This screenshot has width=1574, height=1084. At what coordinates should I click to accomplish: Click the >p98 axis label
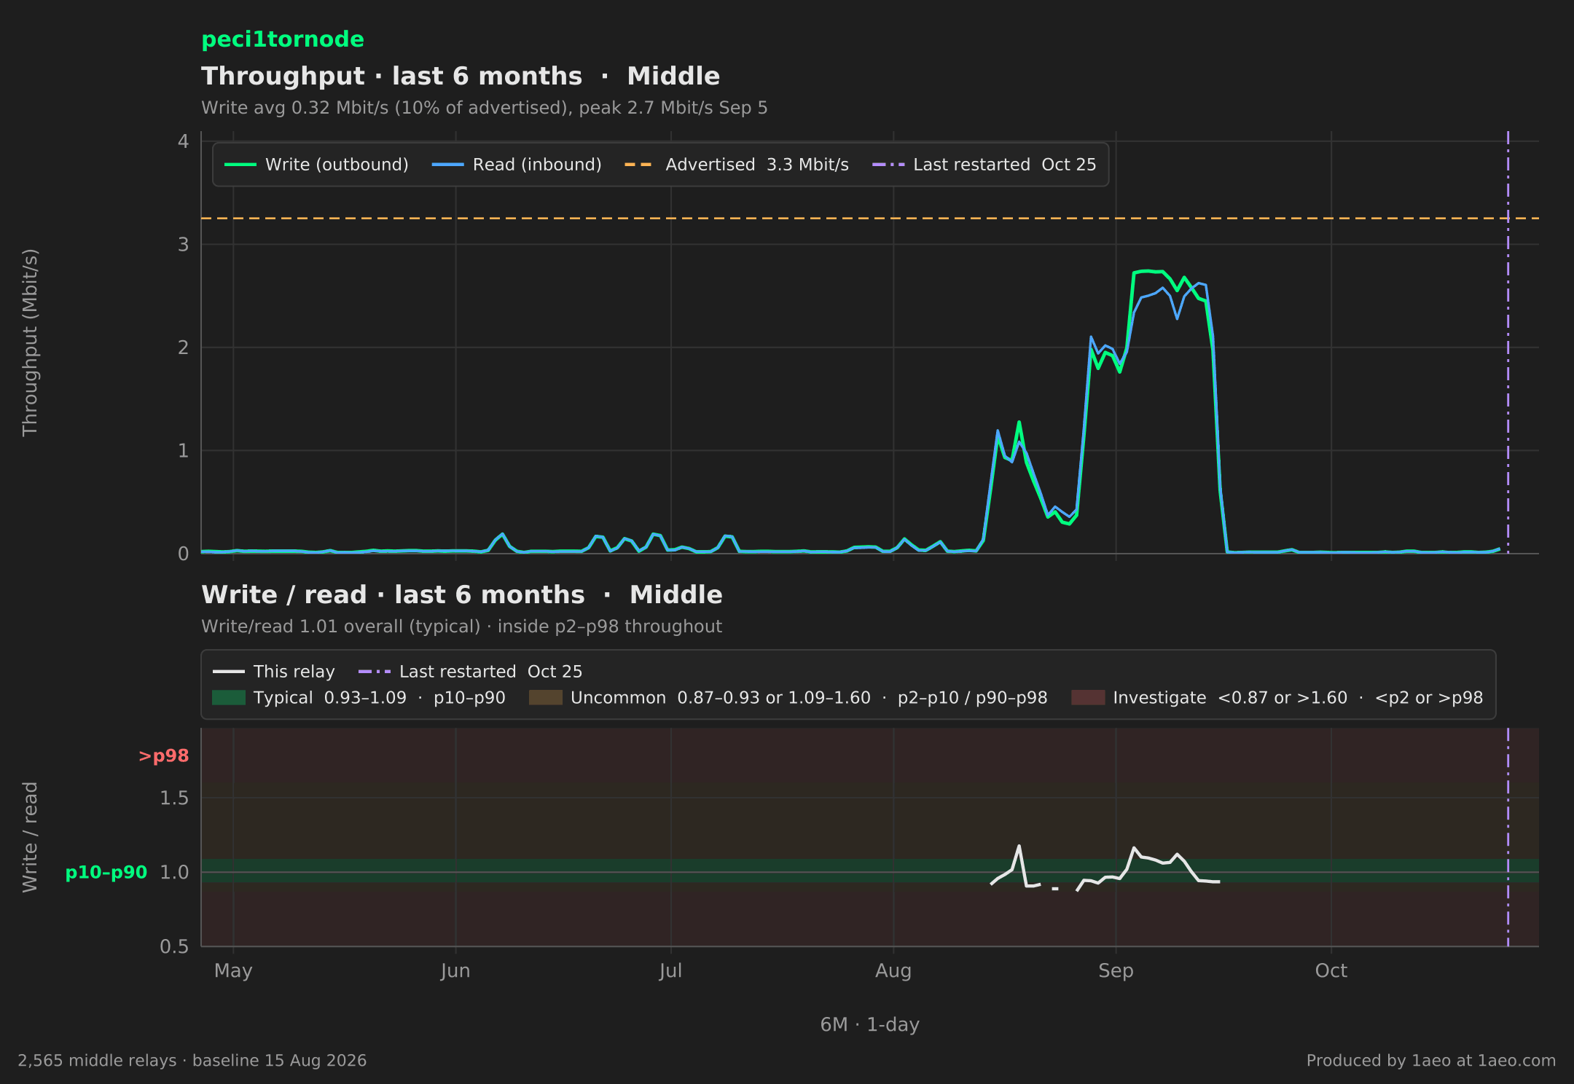coord(163,756)
